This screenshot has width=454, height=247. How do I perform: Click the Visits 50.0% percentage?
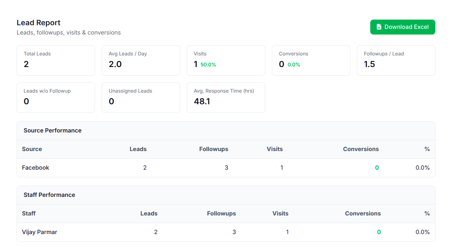coord(208,65)
